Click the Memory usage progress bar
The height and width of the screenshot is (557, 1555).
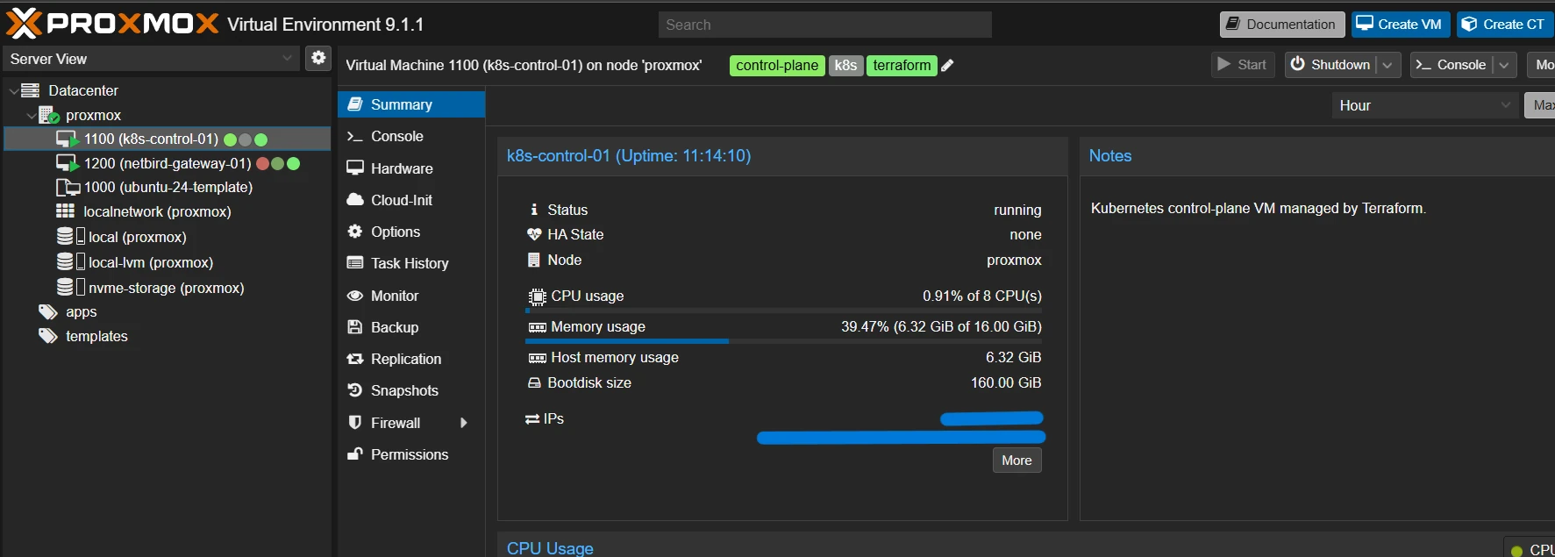tap(783, 341)
